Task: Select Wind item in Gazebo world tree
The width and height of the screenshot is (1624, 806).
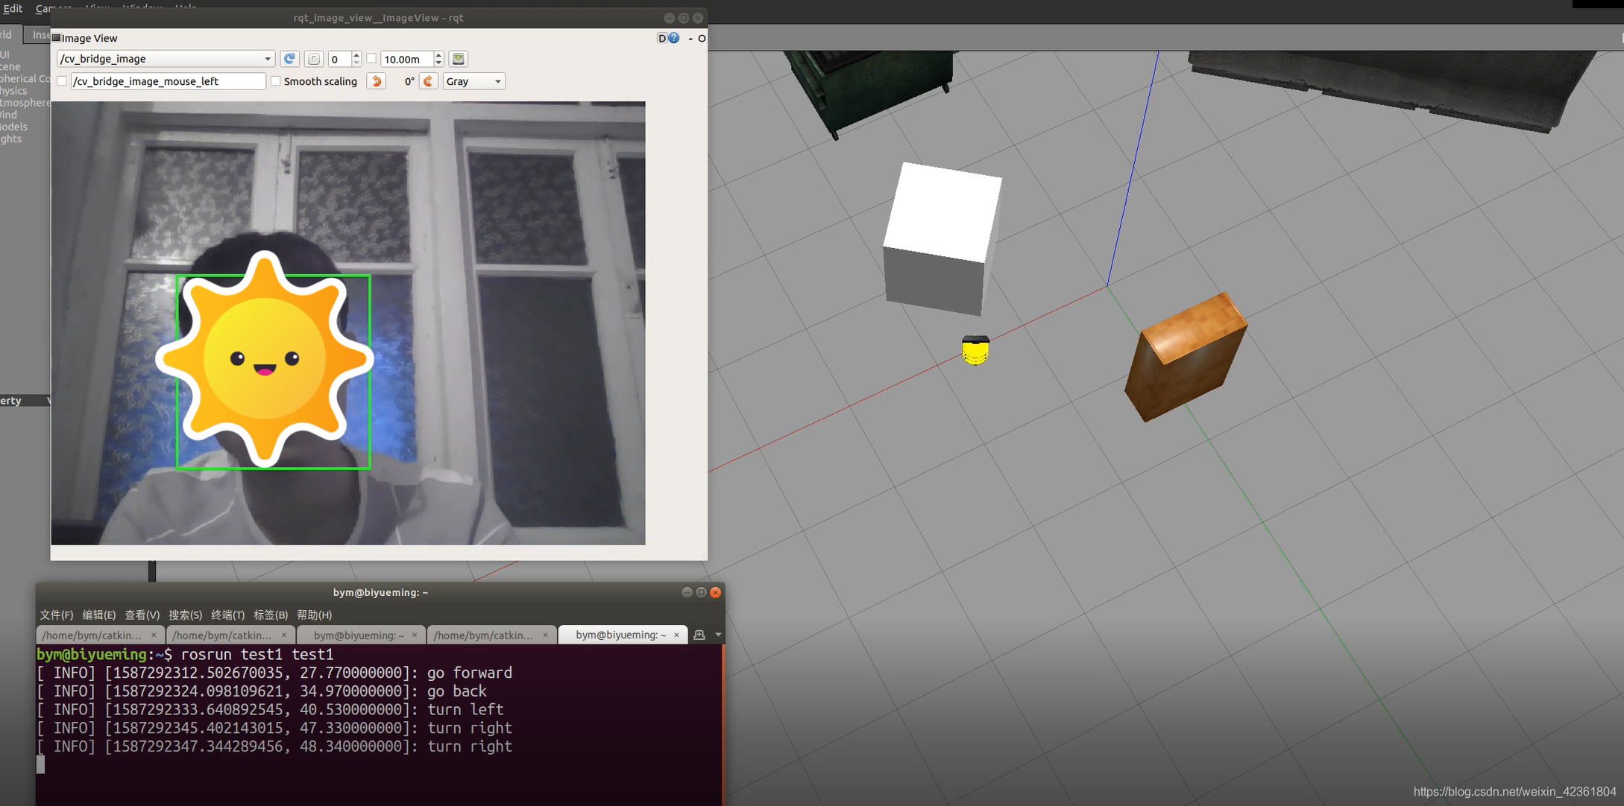Action: click(x=8, y=115)
